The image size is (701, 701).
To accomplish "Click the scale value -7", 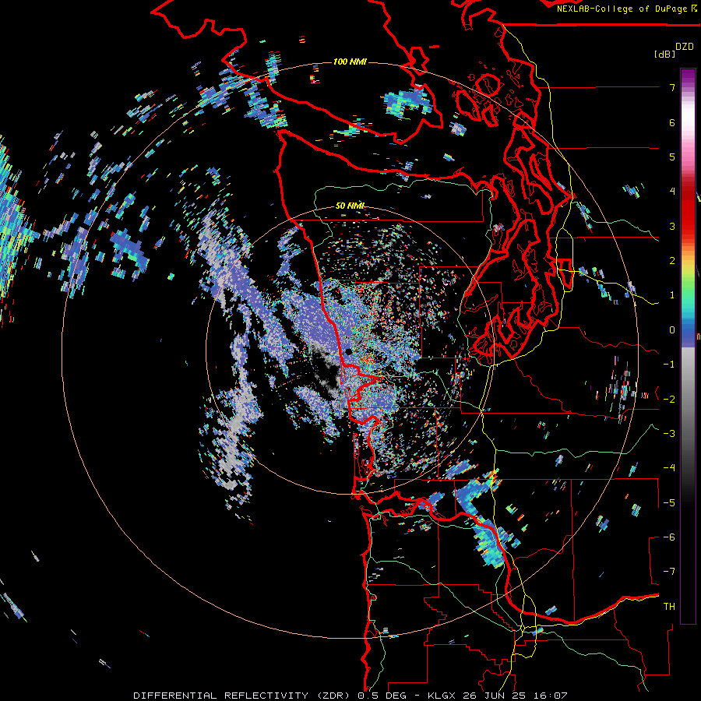I will coord(669,572).
